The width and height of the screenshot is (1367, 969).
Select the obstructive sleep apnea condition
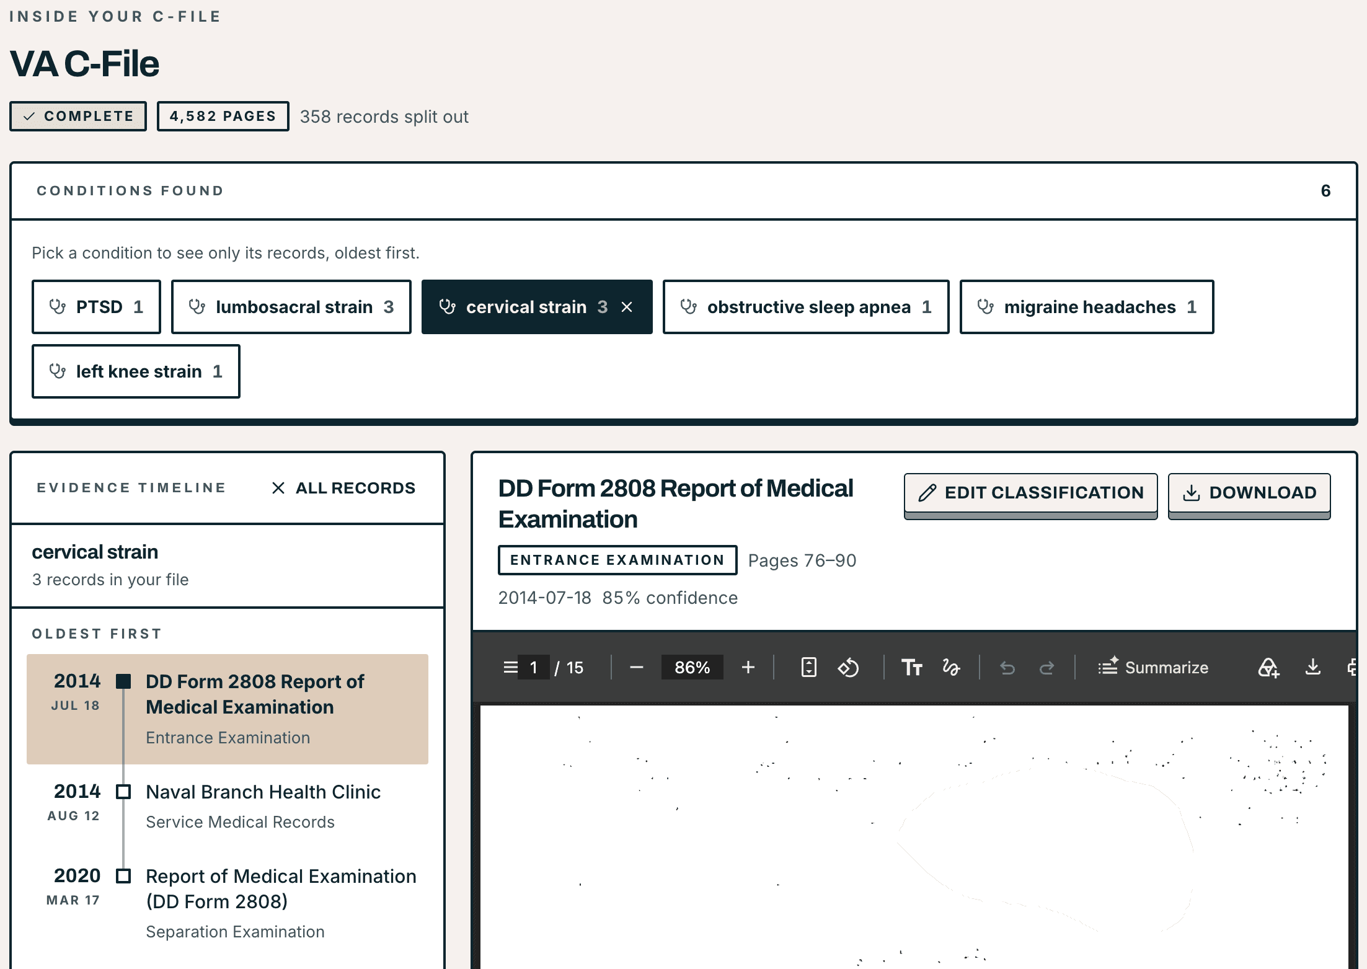pyautogui.click(x=806, y=307)
